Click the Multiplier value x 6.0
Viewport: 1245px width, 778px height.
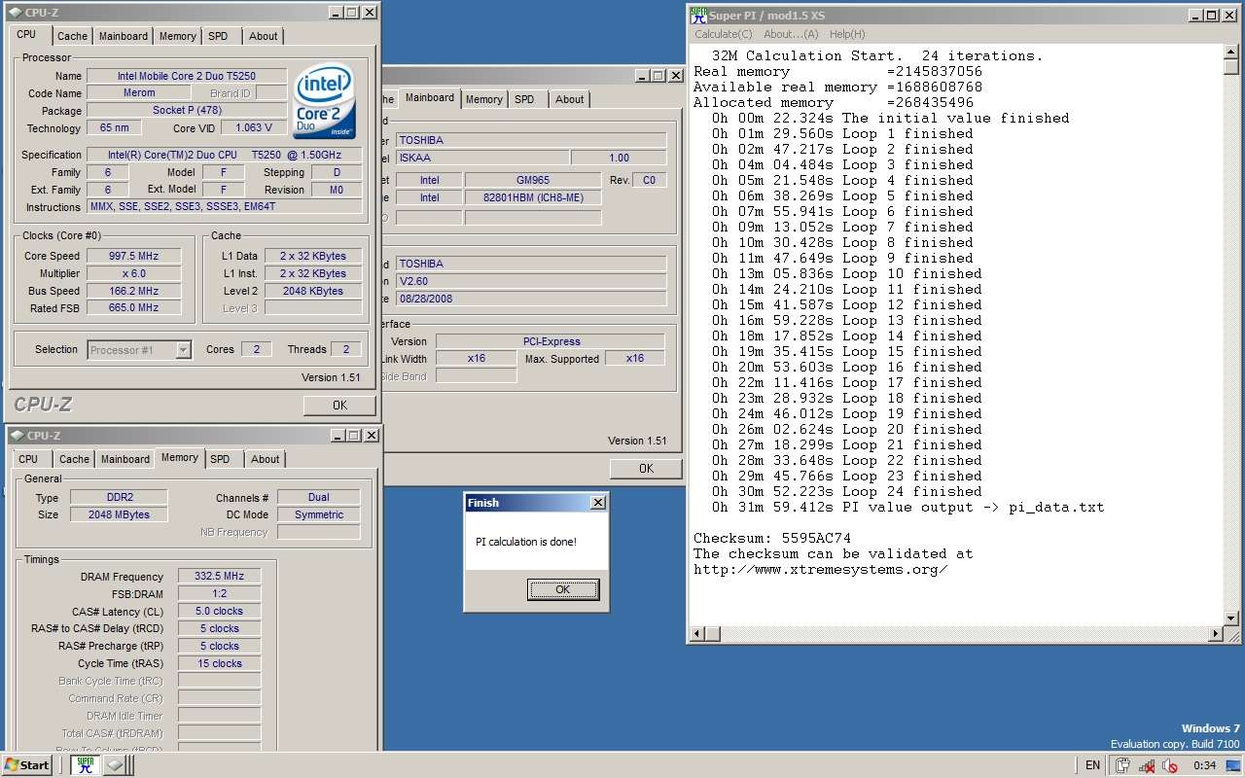coord(133,273)
